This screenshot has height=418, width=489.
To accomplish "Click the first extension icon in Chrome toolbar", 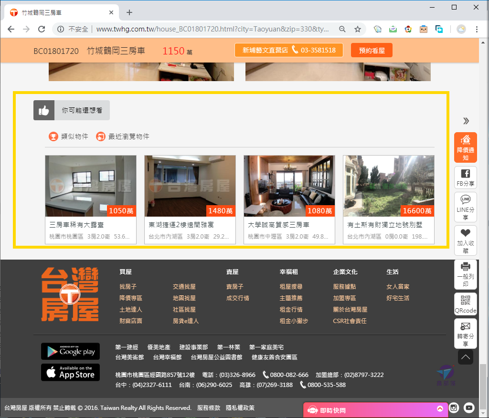I will point(377,29).
